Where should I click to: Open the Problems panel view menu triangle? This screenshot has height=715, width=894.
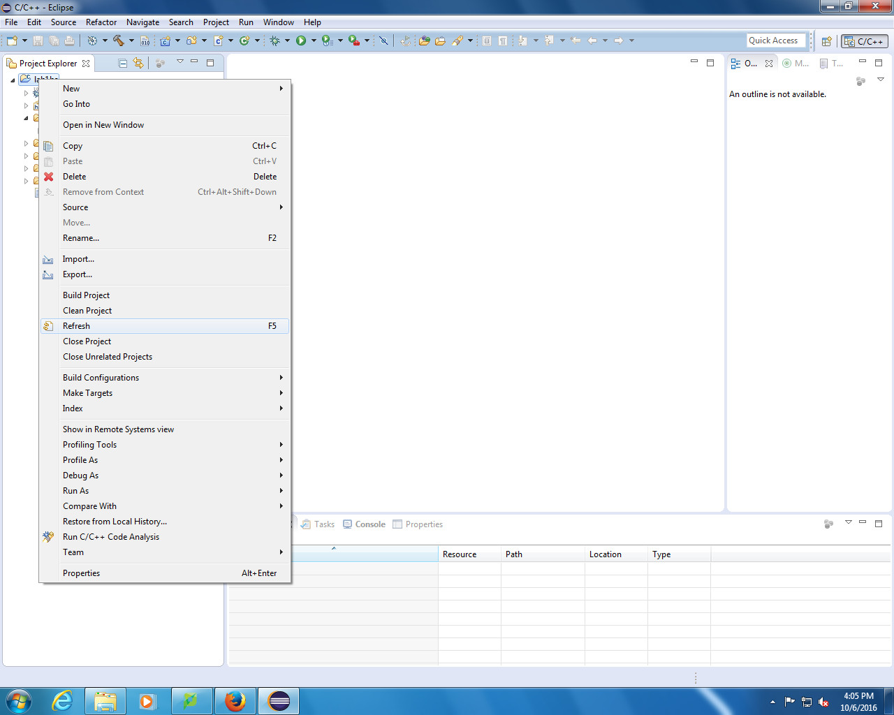[x=849, y=522]
